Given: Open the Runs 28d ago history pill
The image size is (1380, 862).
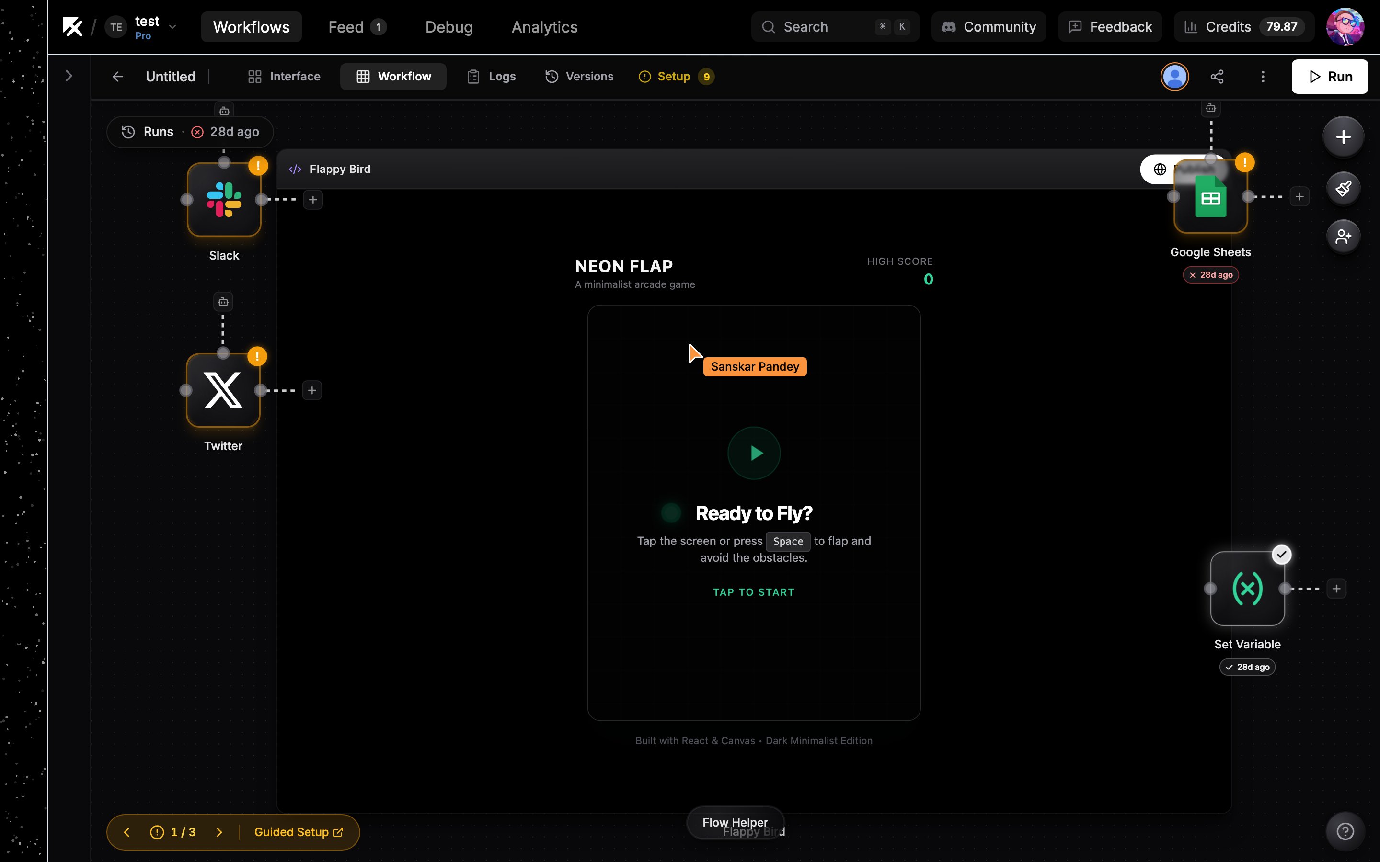Looking at the screenshot, I should 190,132.
